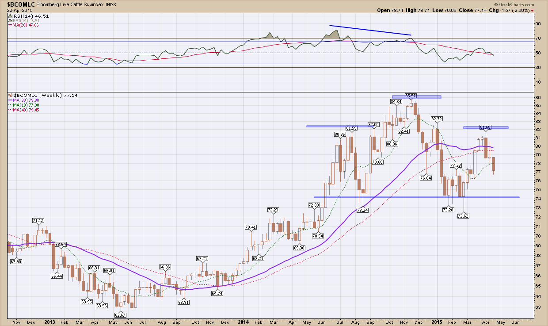Click the 82.41 price label
Image resolution: width=548 pixels, height=326 pixels.
click(403, 131)
